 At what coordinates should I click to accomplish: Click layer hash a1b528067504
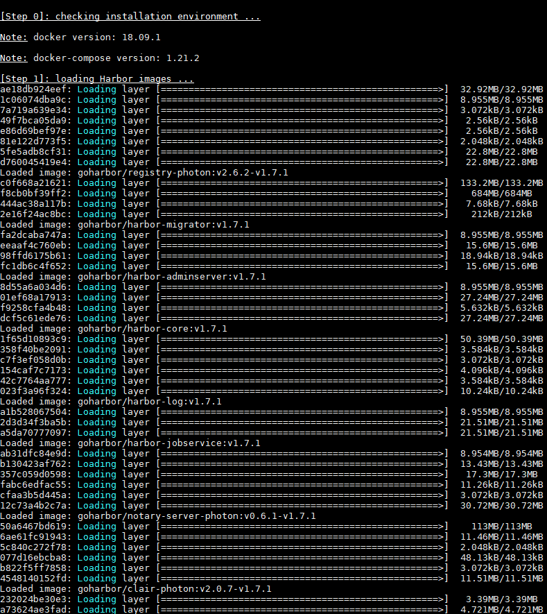[33, 412]
